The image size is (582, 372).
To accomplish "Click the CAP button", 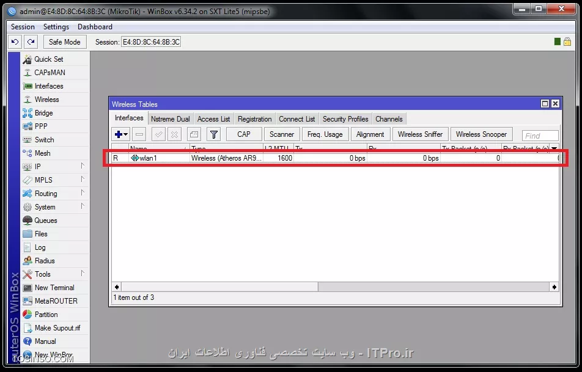I will 244,134.
